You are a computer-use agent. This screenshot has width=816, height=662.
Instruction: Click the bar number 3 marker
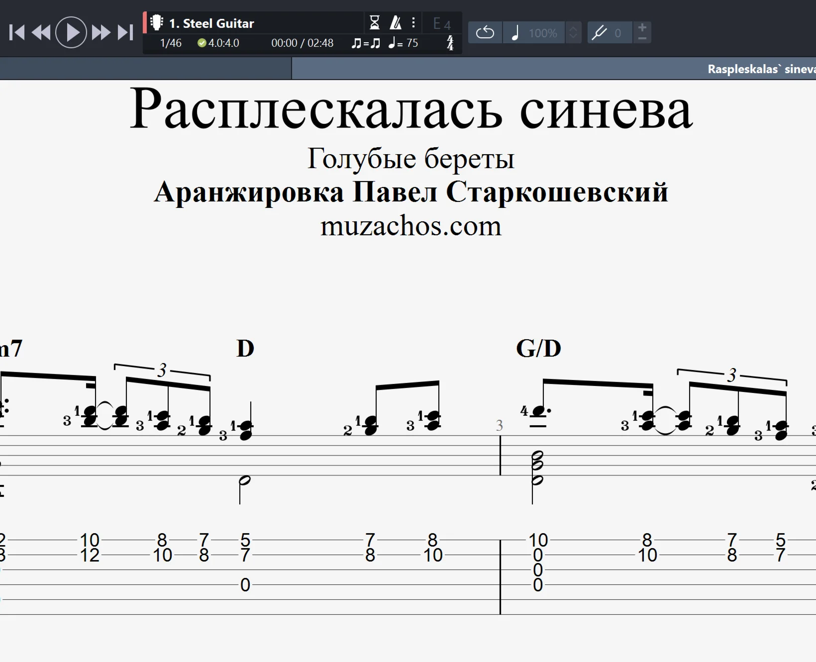pyautogui.click(x=500, y=425)
